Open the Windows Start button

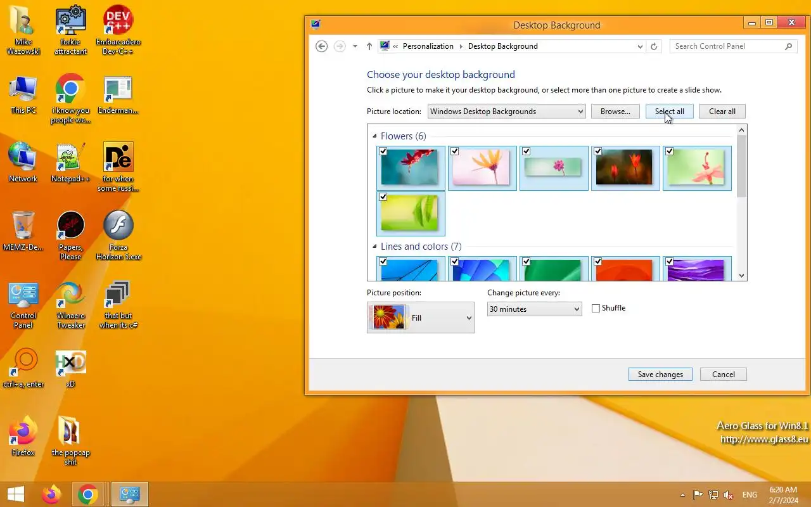[16, 494]
